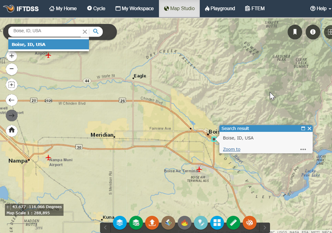Open the orange upload widget
The image size is (332, 233).
(x=152, y=223)
